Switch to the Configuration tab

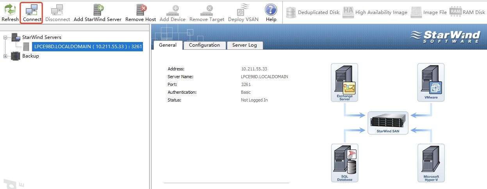coord(204,45)
